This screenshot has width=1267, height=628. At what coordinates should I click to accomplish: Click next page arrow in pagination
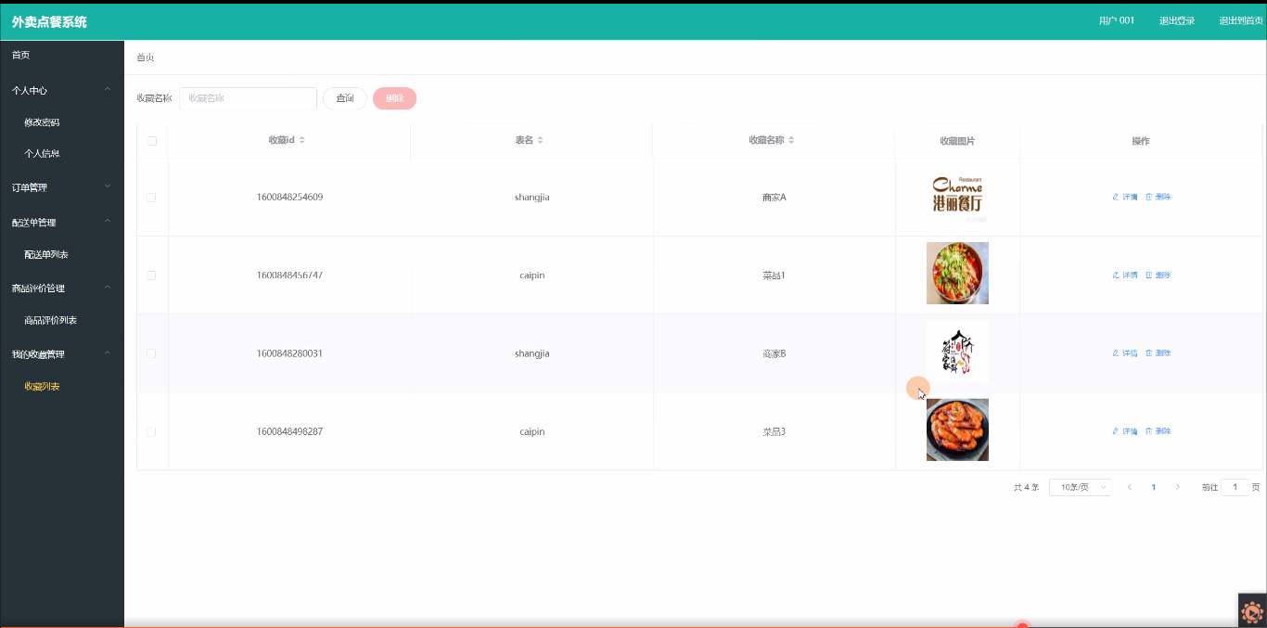point(1178,487)
